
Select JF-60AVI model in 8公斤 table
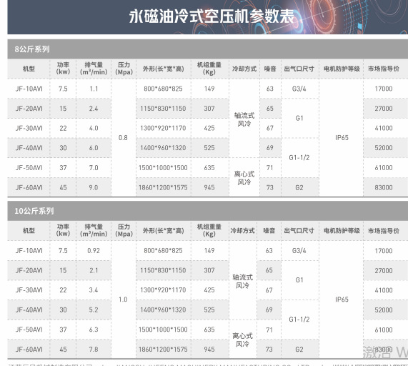29,187
